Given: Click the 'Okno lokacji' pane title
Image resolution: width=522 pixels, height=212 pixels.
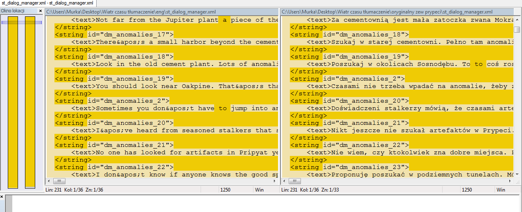Looking at the screenshot, I should [x=12, y=11].
